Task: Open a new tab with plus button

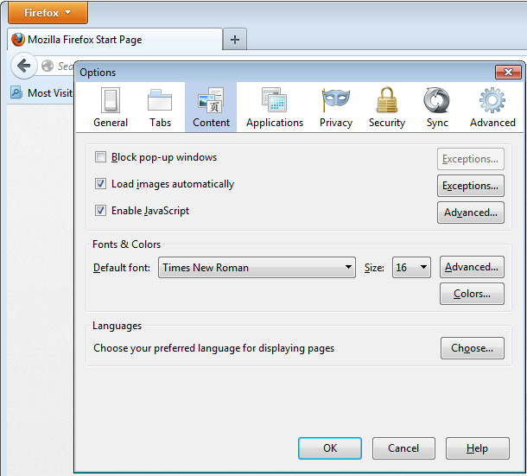Action: point(235,40)
